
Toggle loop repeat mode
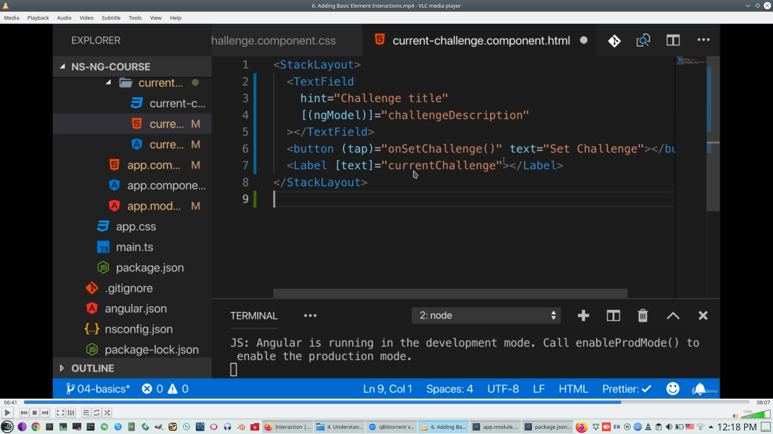tap(97, 413)
